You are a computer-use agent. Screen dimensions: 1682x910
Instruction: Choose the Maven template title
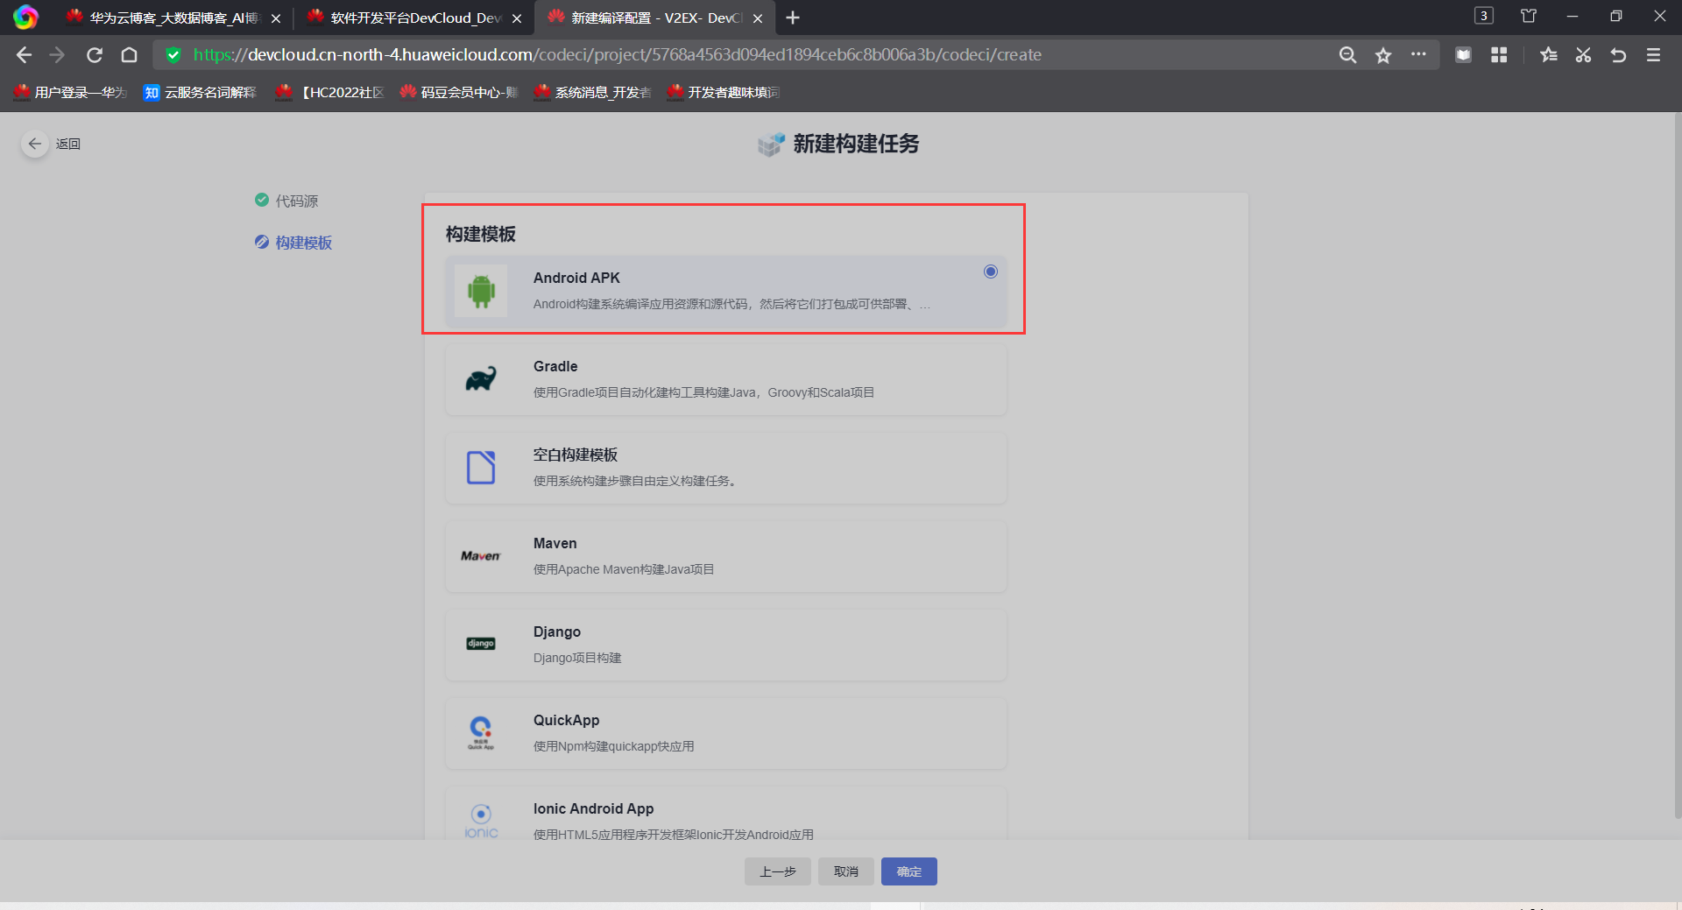pos(555,543)
